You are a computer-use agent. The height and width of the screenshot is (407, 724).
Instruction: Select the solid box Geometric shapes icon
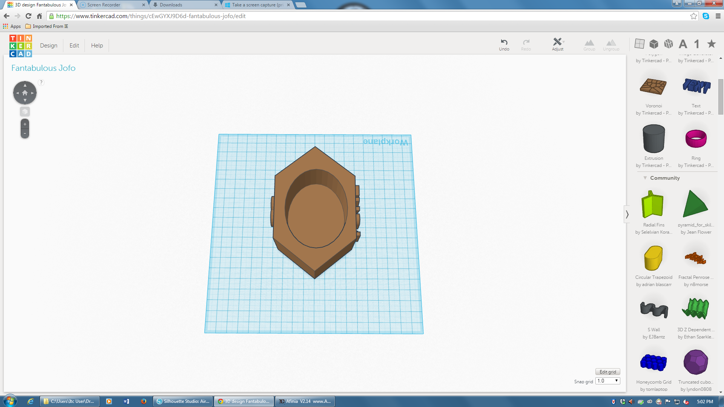tap(654, 44)
